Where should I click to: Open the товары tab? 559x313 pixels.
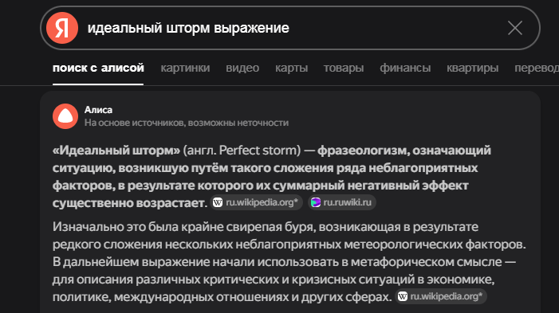[x=344, y=68]
